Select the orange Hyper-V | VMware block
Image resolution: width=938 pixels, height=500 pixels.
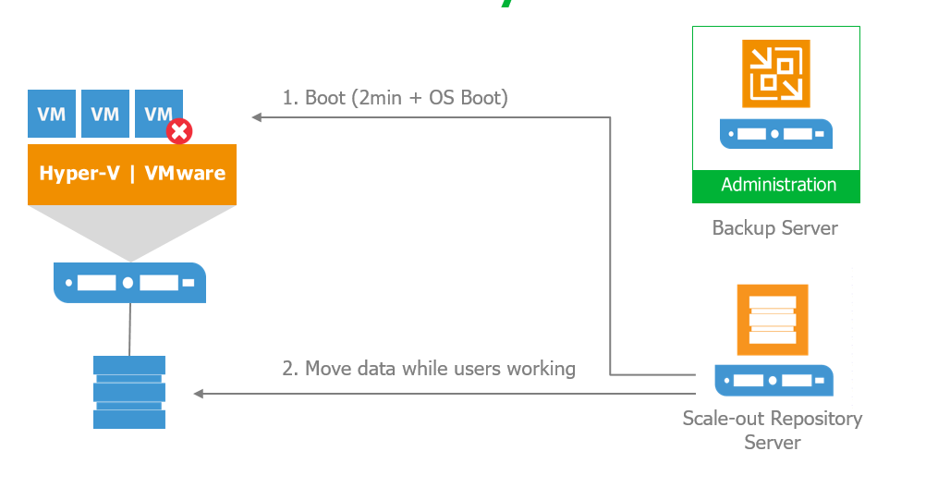pos(132,174)
